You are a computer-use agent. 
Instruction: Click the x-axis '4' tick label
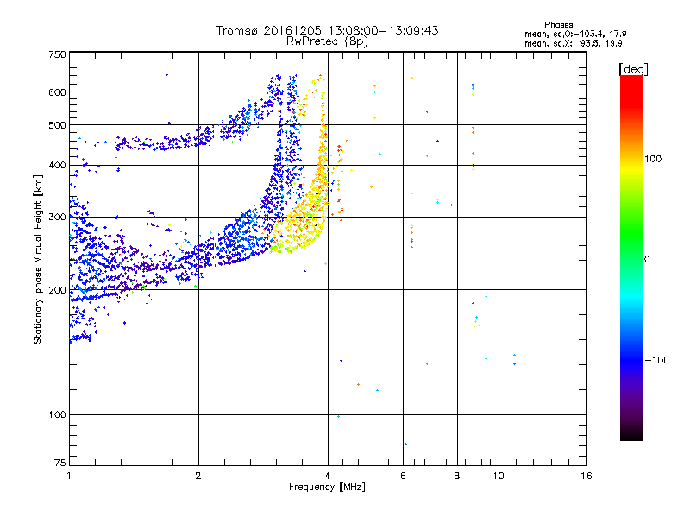click(x=328, y=476)
